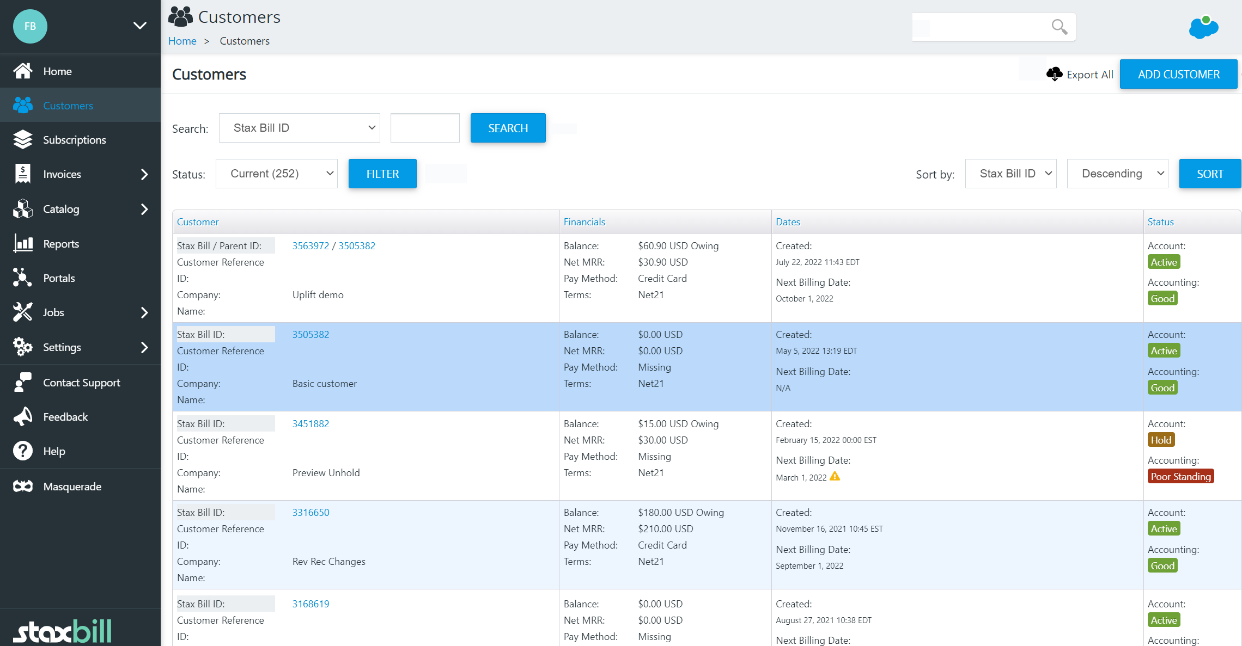Open the Search field type dropdown Stax Bill ID
Image resolution: width=1242 pixels, height=646 pixels.
pyautogui.click(x=300, y=128)
